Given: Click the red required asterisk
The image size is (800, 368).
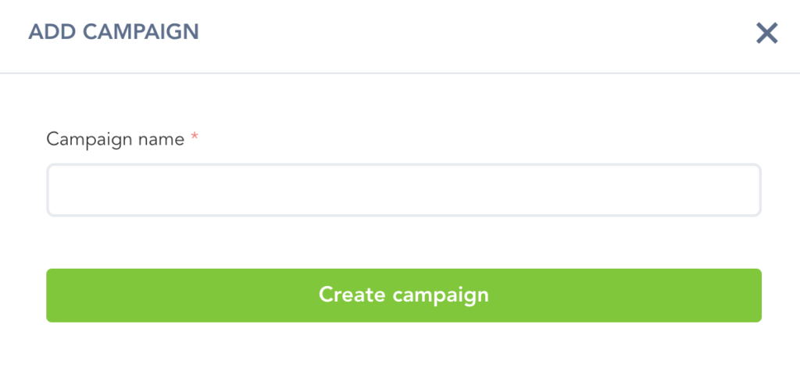Looking at the screenshot, I should point(195,139).
